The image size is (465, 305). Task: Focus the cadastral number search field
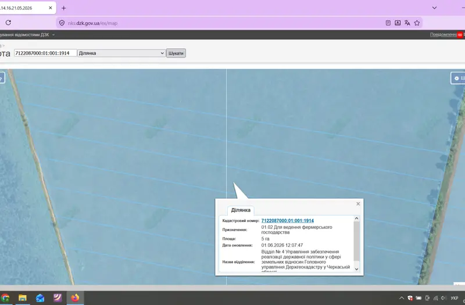point(45,53)
